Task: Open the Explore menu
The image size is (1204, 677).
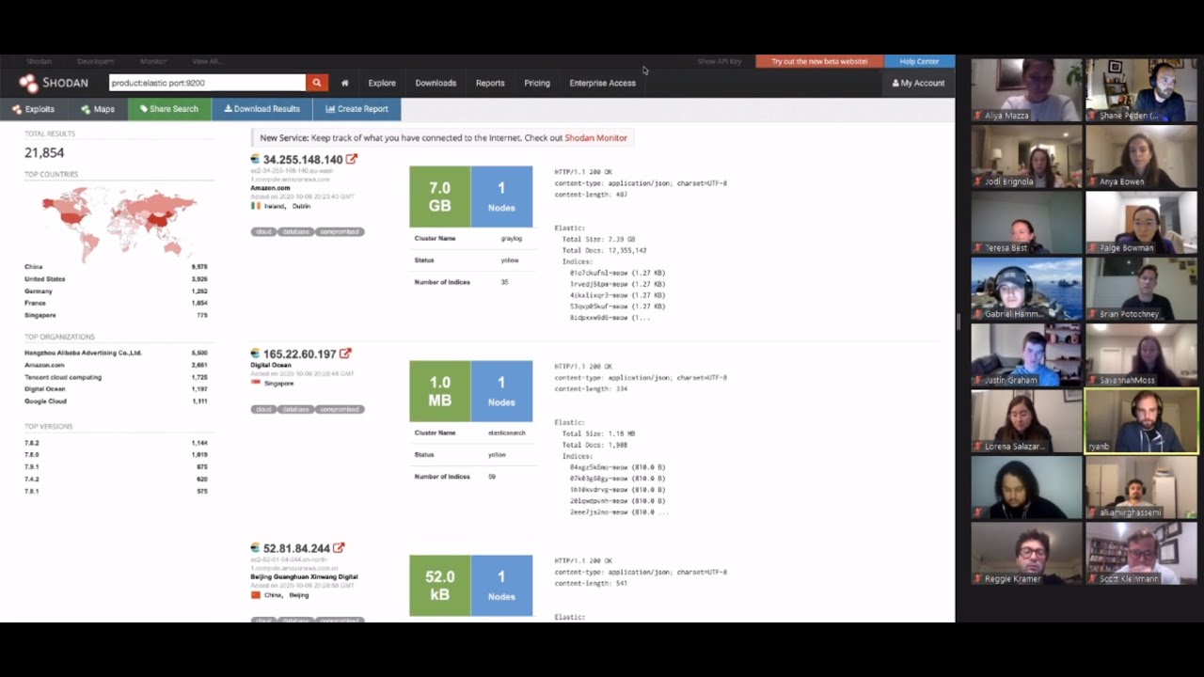Action: 382,83
